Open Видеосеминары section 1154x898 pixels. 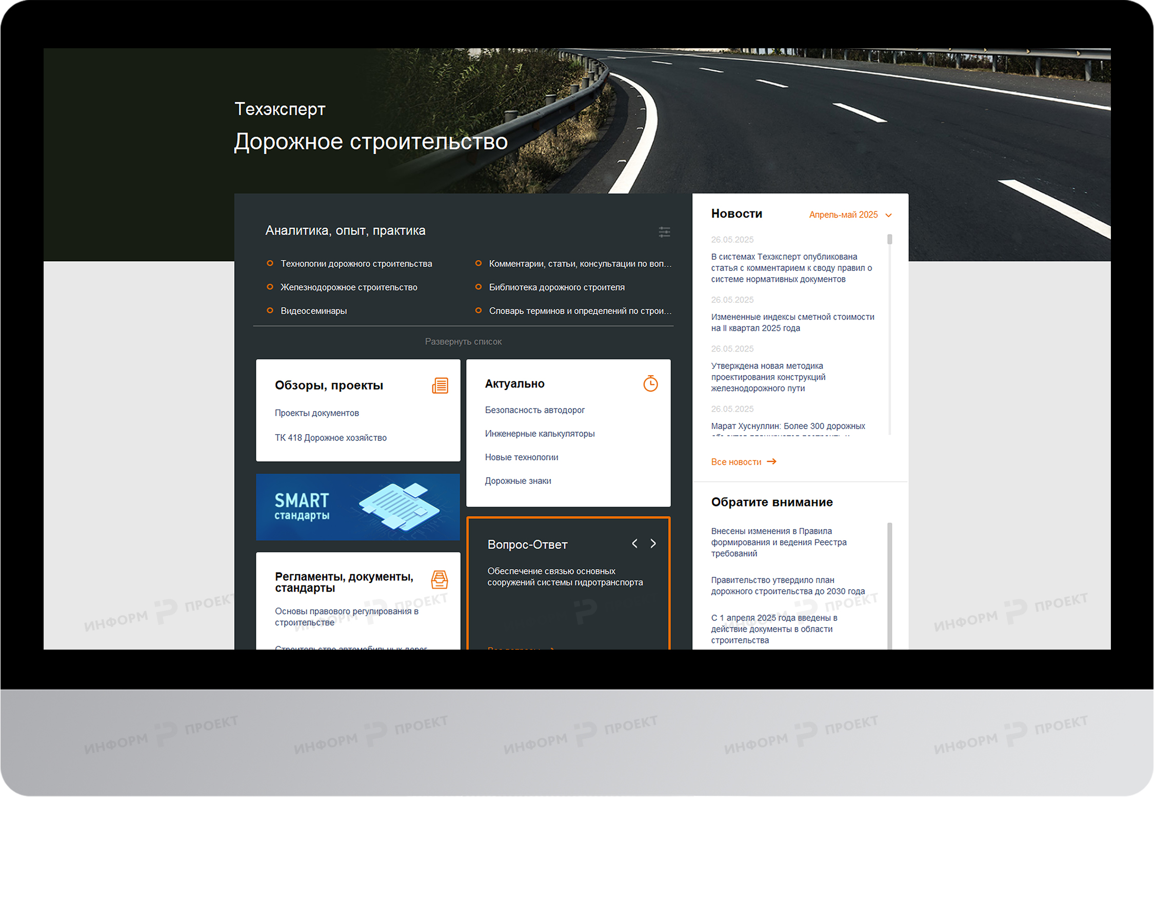tap(314, 311)
